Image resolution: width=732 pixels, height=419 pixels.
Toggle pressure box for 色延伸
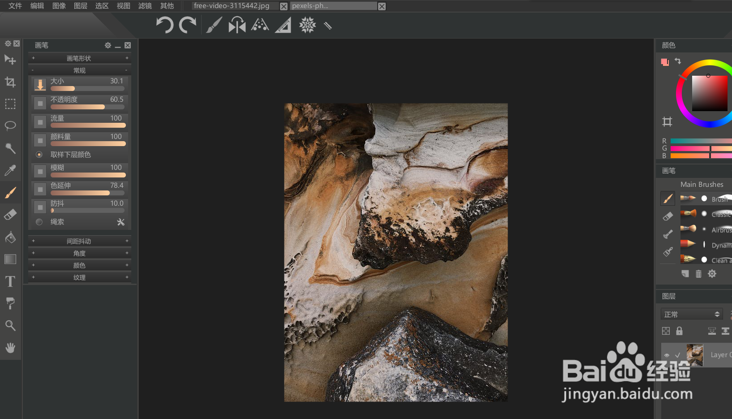tap(40, 189)
